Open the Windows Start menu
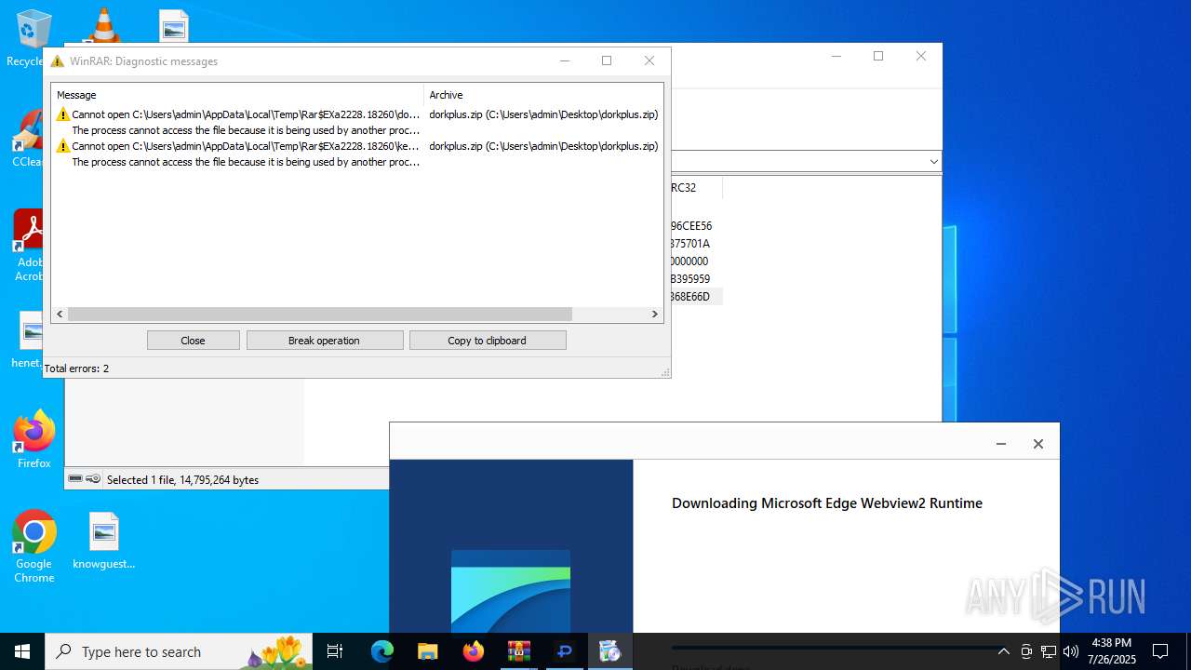 pyautogui.click(x=22, y=651)
